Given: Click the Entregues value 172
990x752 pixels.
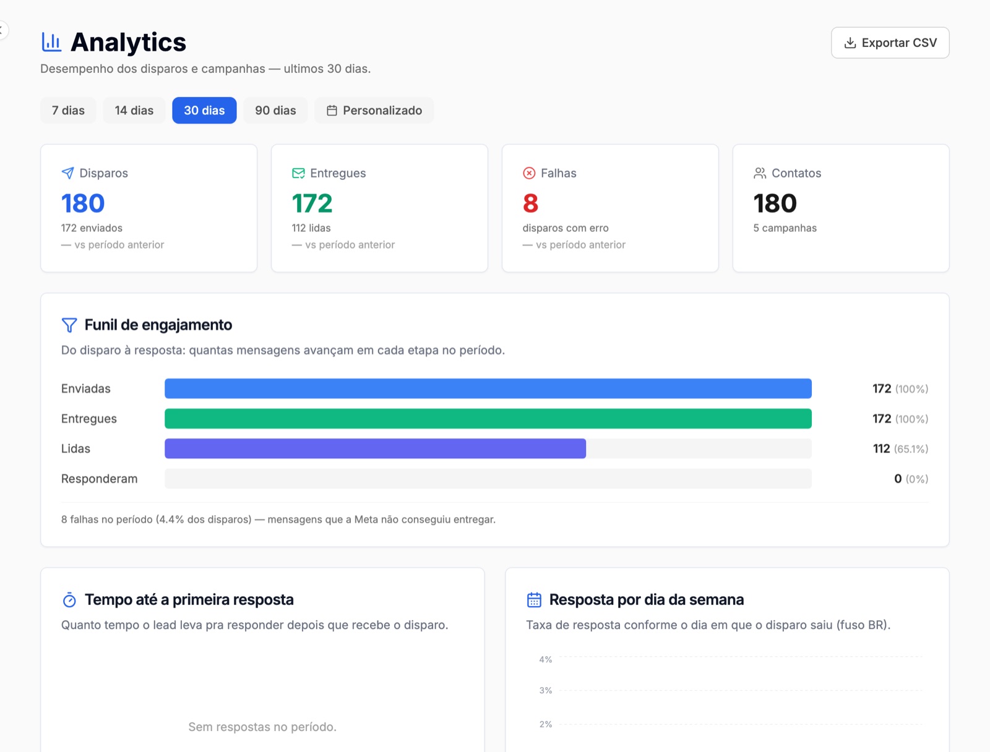Looking at the screenshot, I should (x=312, y=203).
